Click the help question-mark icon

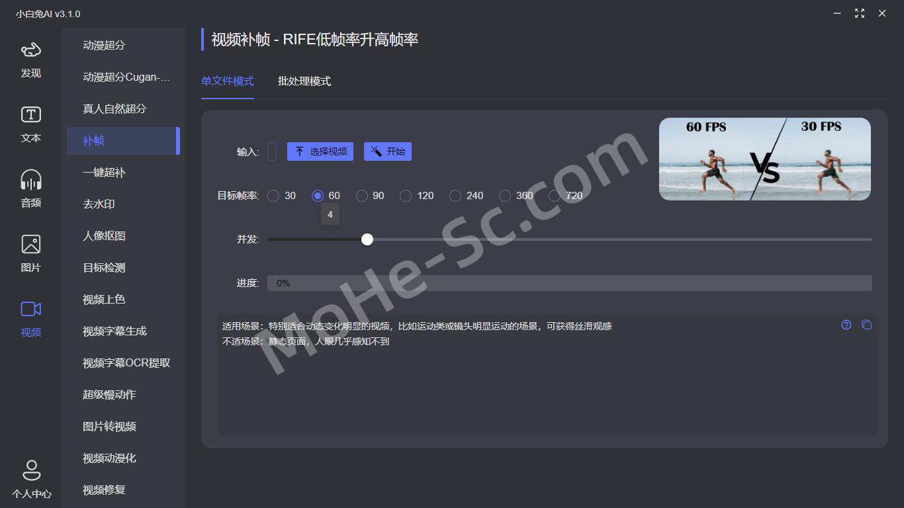(846, 325)
